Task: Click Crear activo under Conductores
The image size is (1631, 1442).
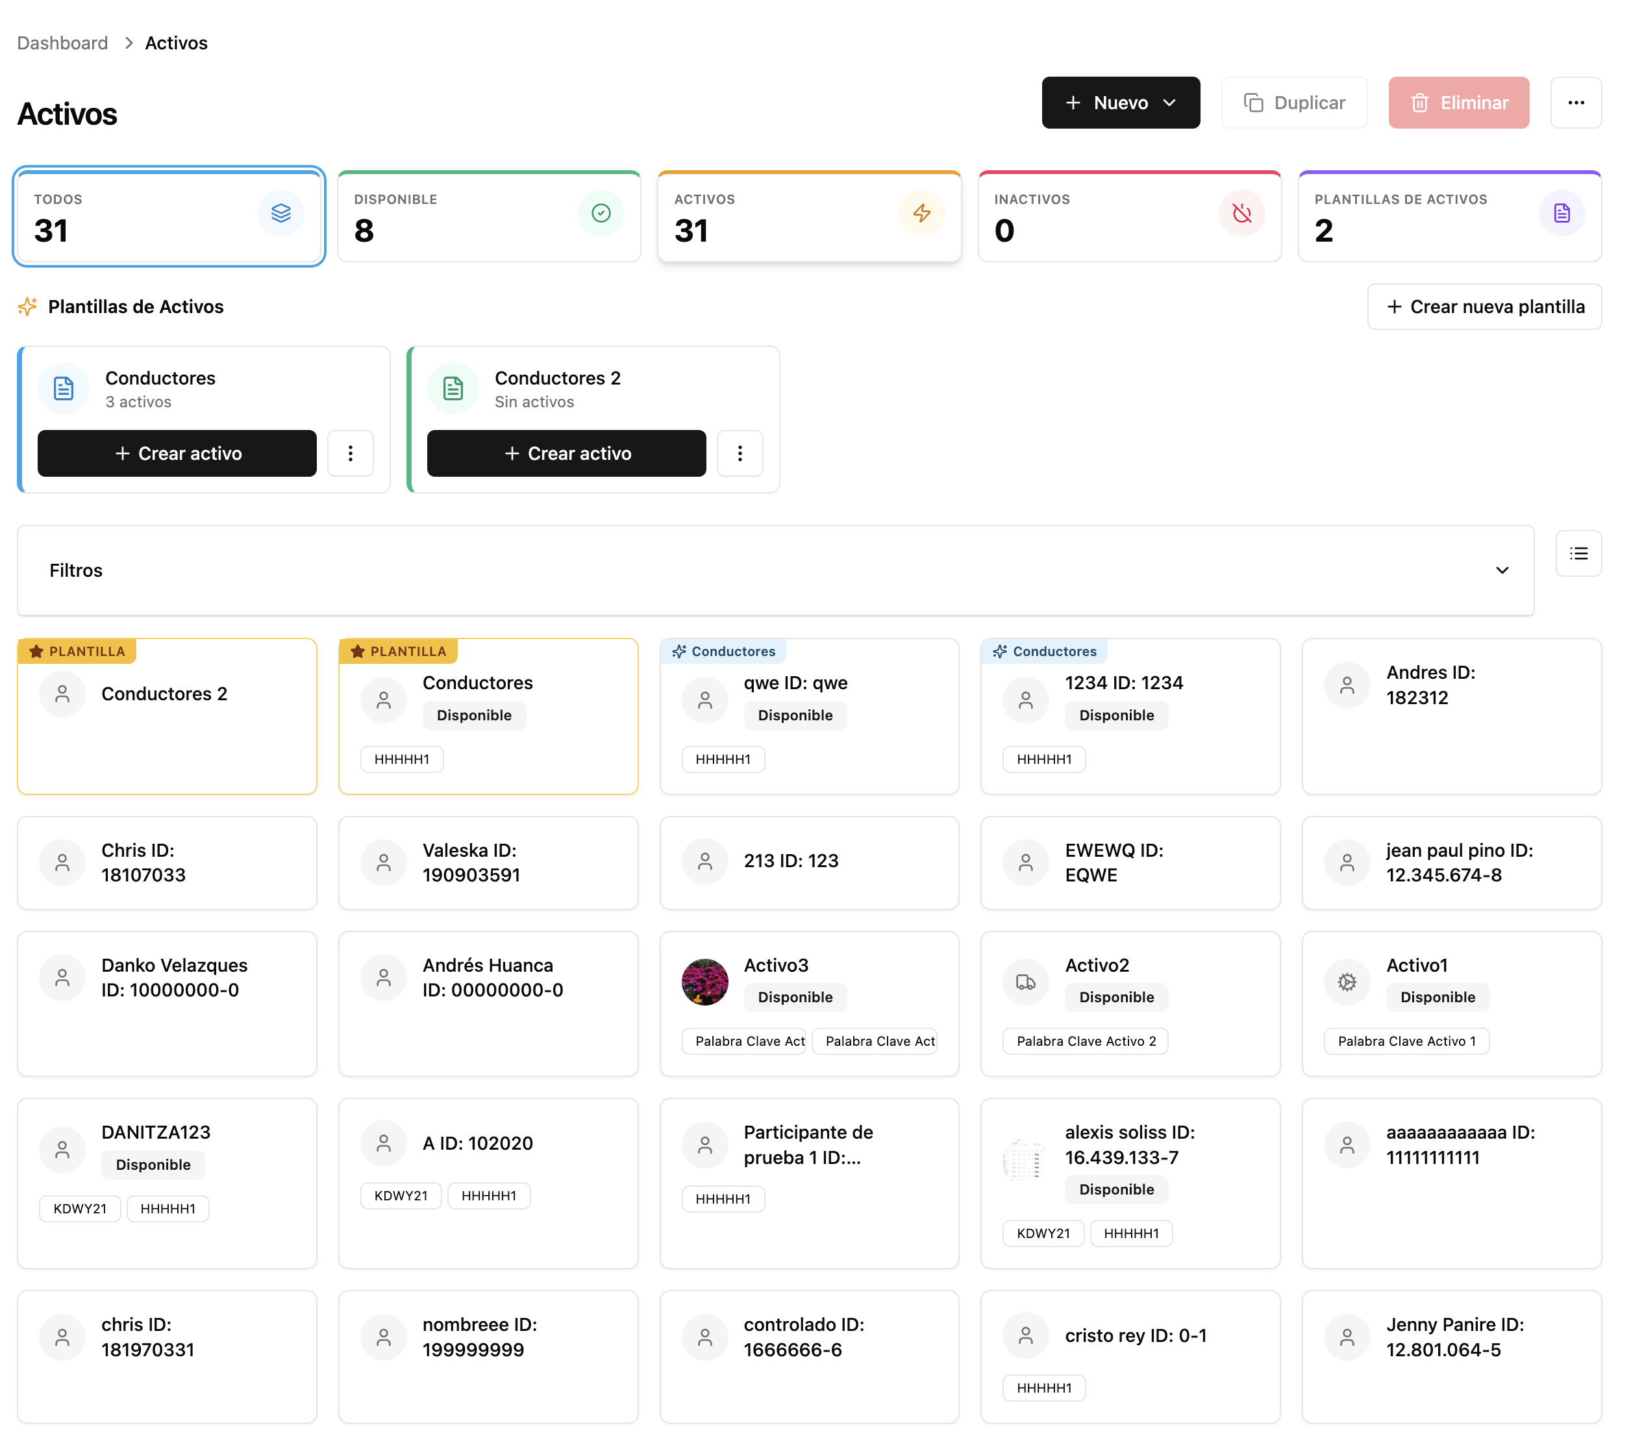Action: [x=177, y=453]
